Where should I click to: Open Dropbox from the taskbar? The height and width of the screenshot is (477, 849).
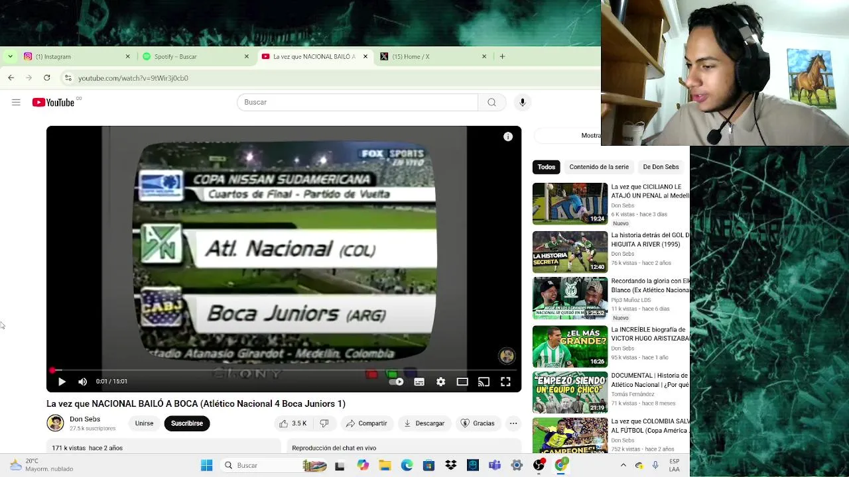coord(451,465)
